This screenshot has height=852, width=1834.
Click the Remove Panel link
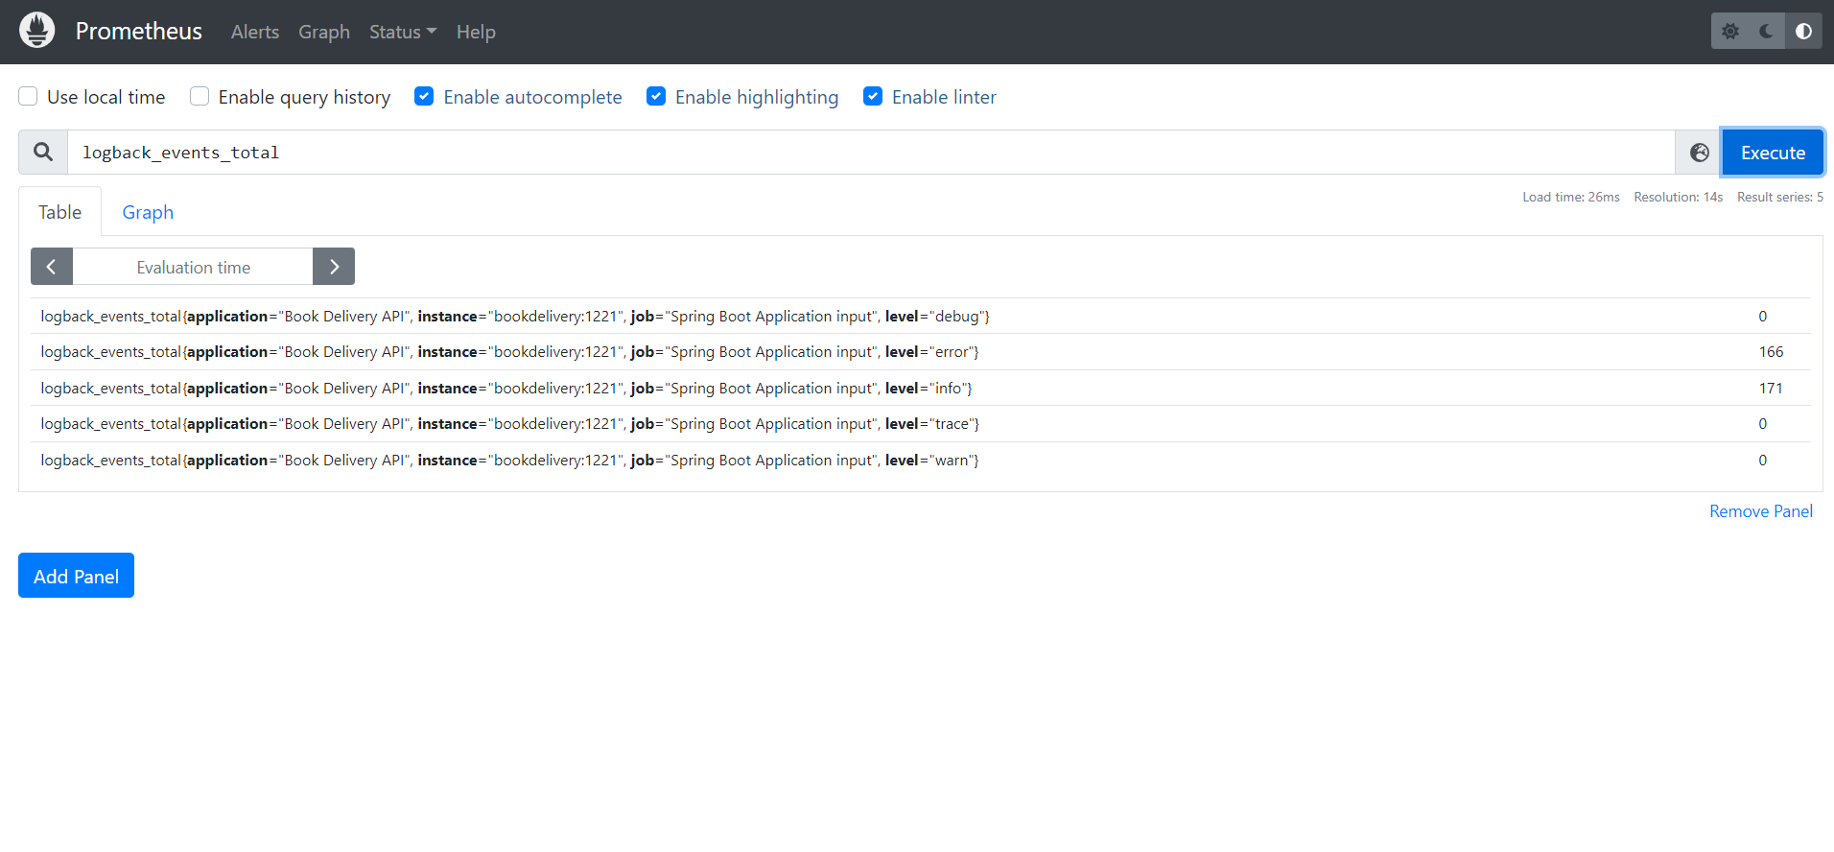(1761, 511)
